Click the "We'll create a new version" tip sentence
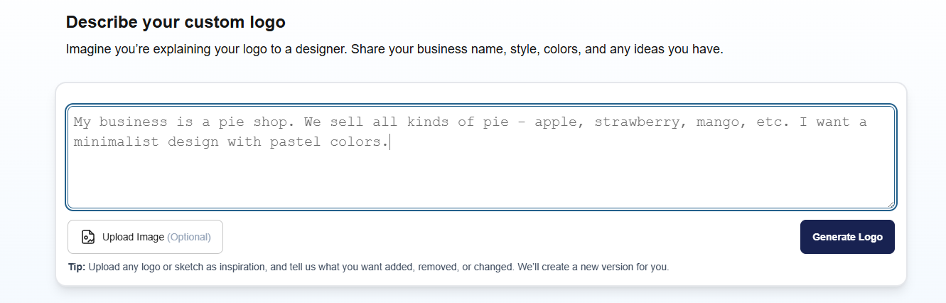The width and height of the screenshot is (946, 303). 593,267
